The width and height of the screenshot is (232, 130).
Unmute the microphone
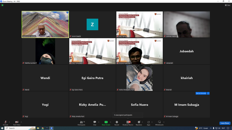coord(5,123)
